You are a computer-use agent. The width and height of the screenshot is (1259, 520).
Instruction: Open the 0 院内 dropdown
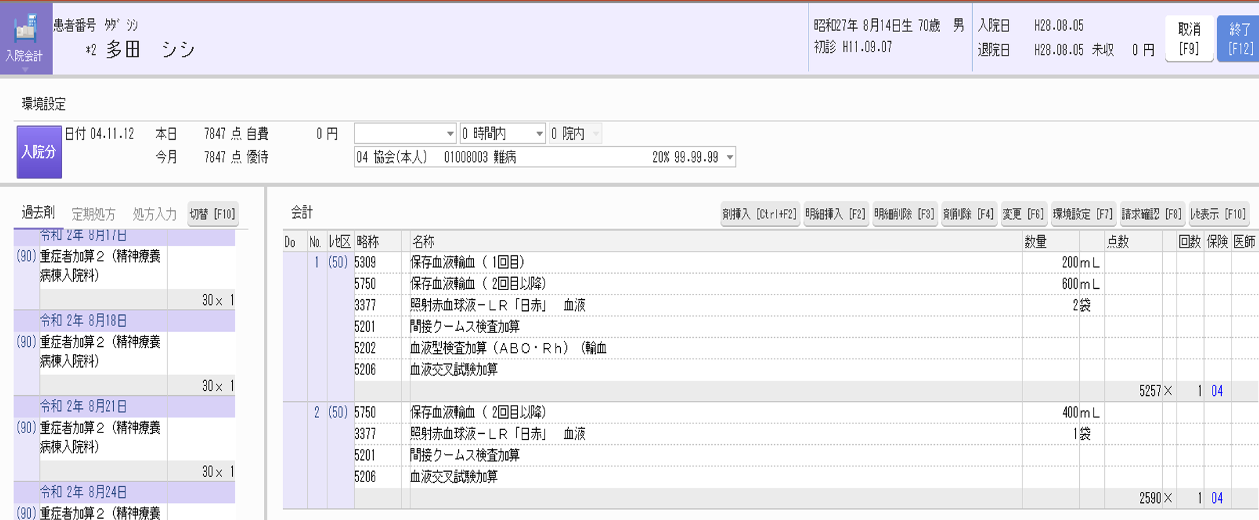point(575,134)
